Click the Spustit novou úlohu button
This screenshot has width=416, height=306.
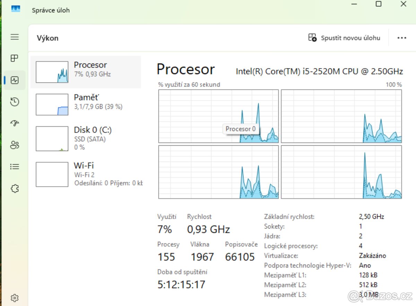click(345, 38)
